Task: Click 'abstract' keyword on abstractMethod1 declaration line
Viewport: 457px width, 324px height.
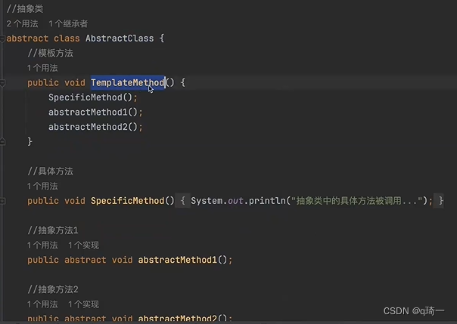Action: tap(85, 260)
